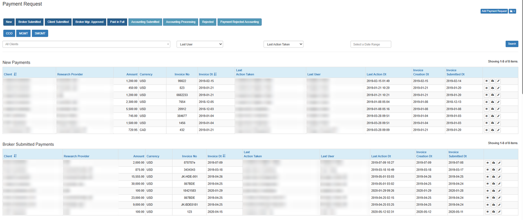Edit invoice 7654 with pencil icon
Image resolution: width=523 pixels, height=220 pixels.
498,102
